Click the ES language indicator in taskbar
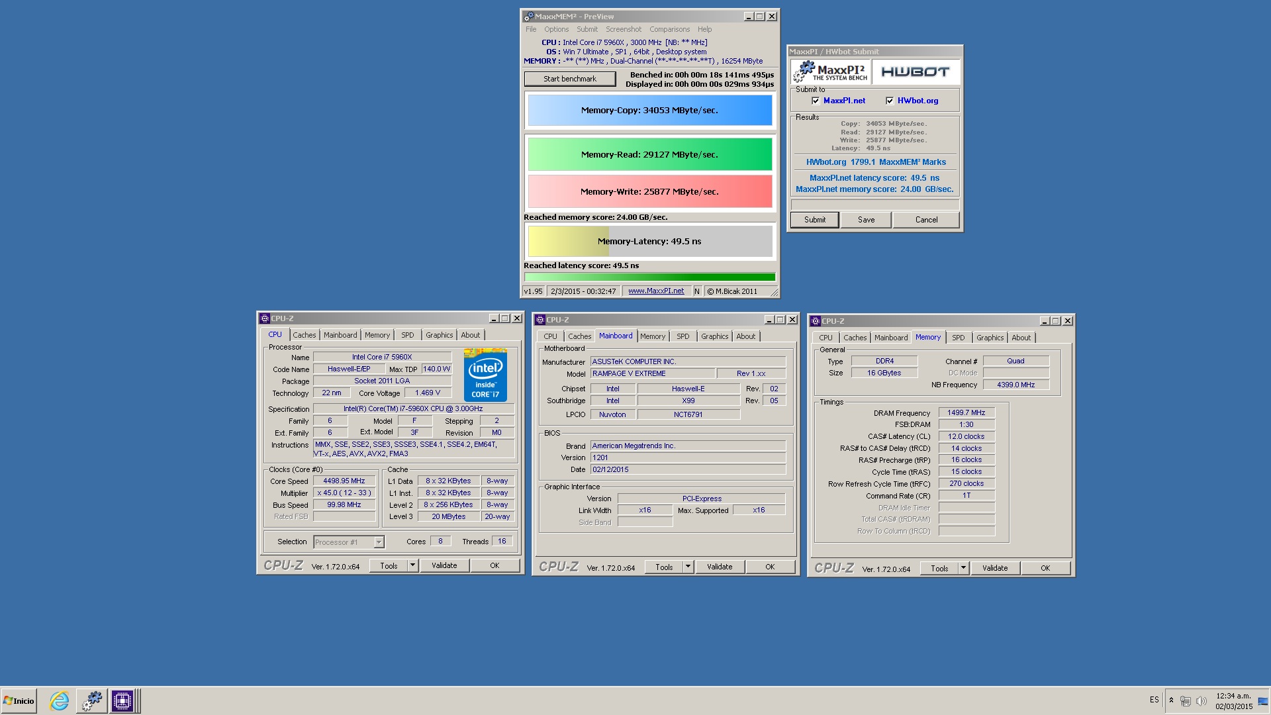 tap(1154, 700)
